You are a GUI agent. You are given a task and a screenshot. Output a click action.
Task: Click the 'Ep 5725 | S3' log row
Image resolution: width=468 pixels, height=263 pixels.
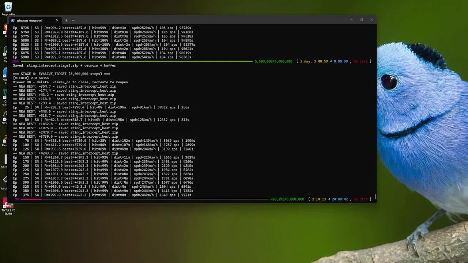102,28
